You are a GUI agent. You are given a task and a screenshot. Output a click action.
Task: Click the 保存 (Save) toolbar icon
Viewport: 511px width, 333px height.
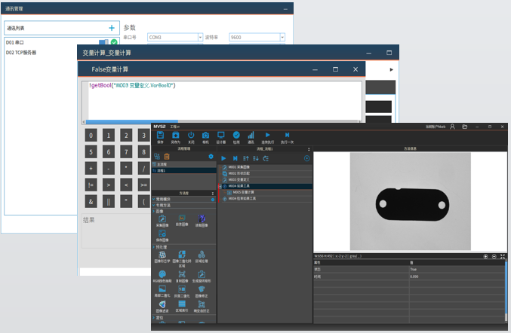[x=160, y=136]
